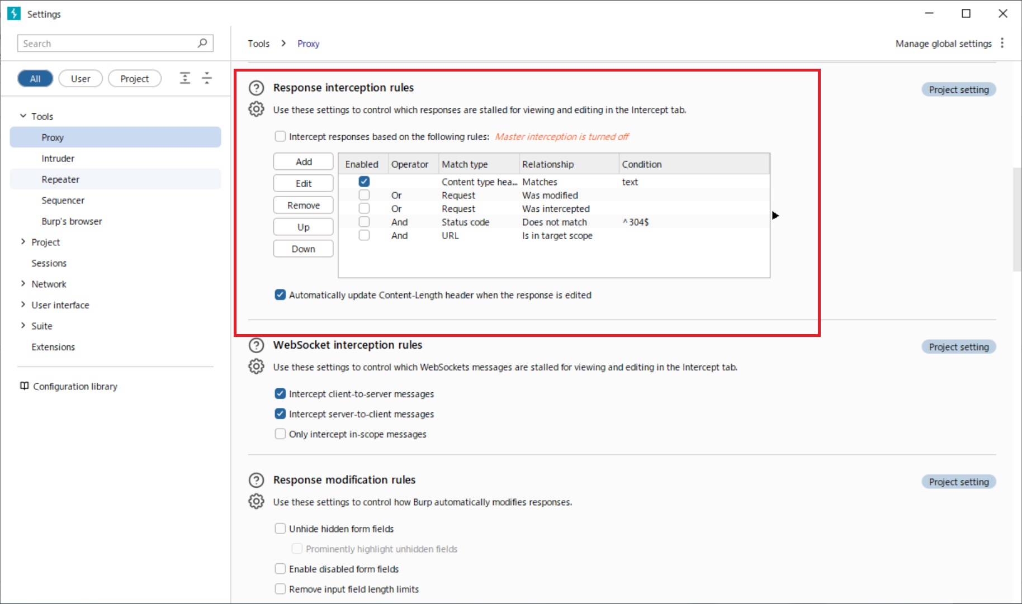The image size is (1022, 604).
Task: Open help for Response interception rules
Action: coord(256,88)
